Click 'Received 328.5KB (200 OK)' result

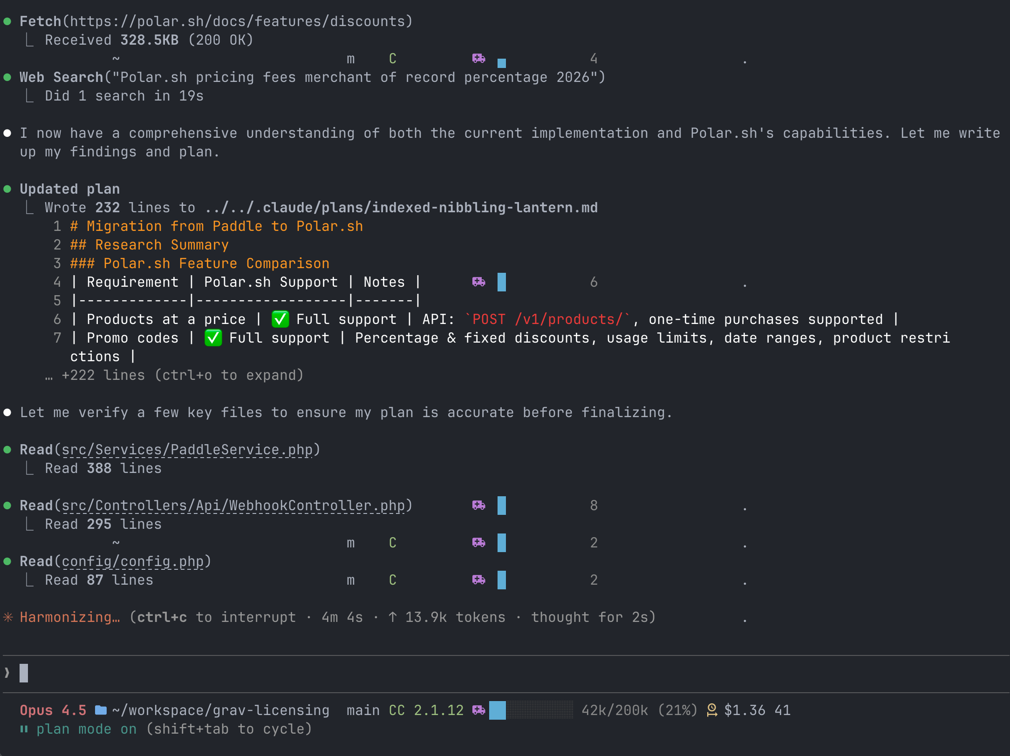click(x=149, y=40)
